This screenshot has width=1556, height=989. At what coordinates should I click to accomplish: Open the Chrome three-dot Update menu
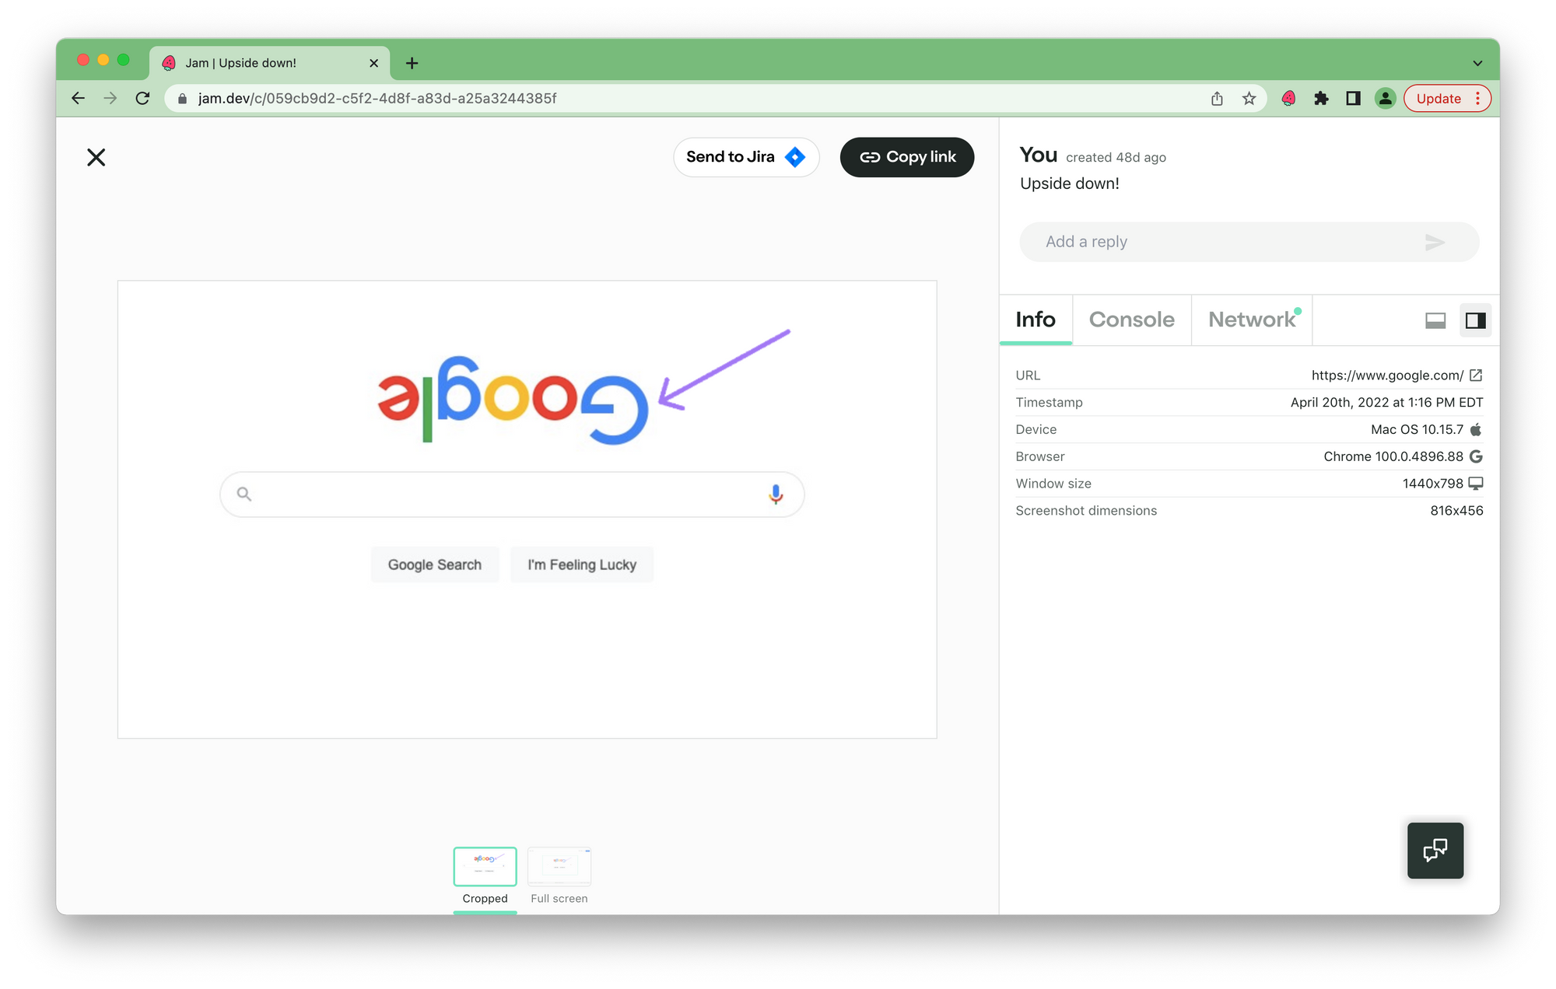coord(1477,99)
